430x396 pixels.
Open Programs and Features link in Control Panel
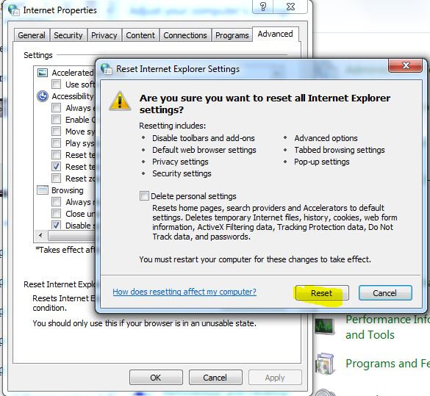387,364
